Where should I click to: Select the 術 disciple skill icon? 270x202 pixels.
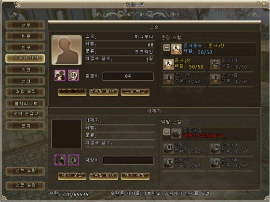pos(215,163)
